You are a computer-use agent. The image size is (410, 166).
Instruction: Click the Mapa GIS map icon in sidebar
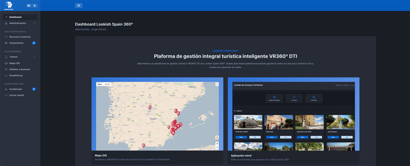pyautogui.click(x=6, y=63)
